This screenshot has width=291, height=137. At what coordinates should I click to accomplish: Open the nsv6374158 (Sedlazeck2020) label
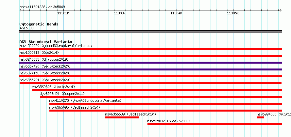coord(45,73)
